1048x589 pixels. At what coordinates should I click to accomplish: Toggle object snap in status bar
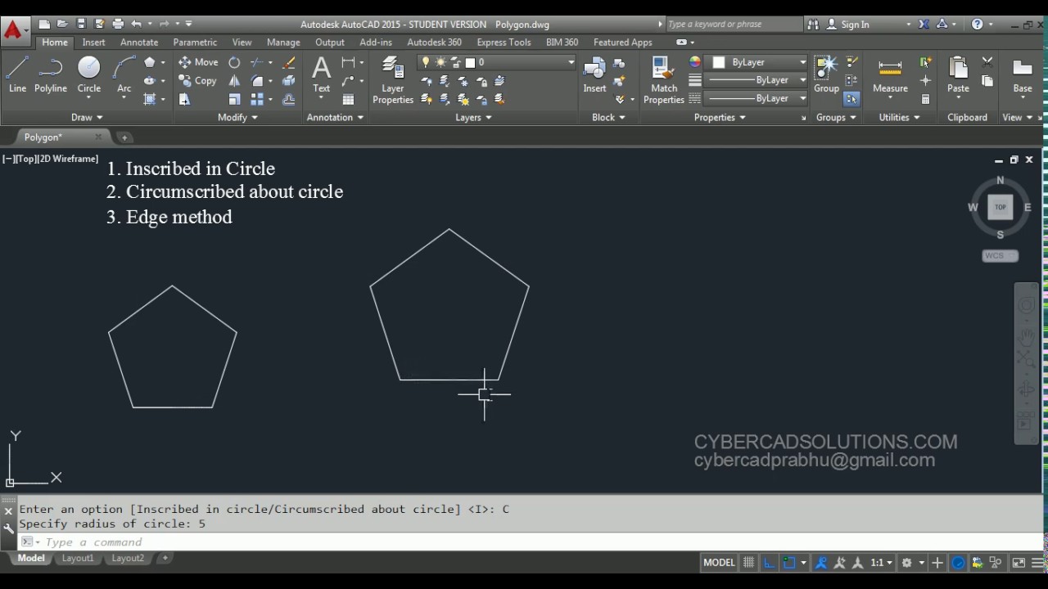[x=789, y=563]
